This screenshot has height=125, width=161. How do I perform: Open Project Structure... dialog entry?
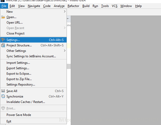pyautogui.click(x=33, y=45)
